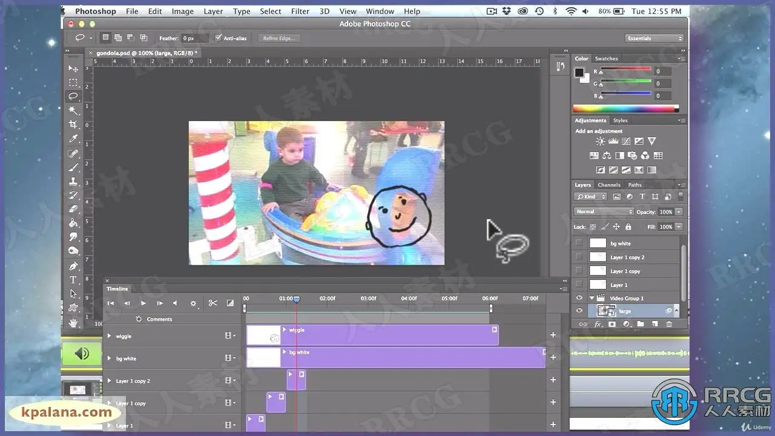Switch to the Channels tab

[608, 185]
